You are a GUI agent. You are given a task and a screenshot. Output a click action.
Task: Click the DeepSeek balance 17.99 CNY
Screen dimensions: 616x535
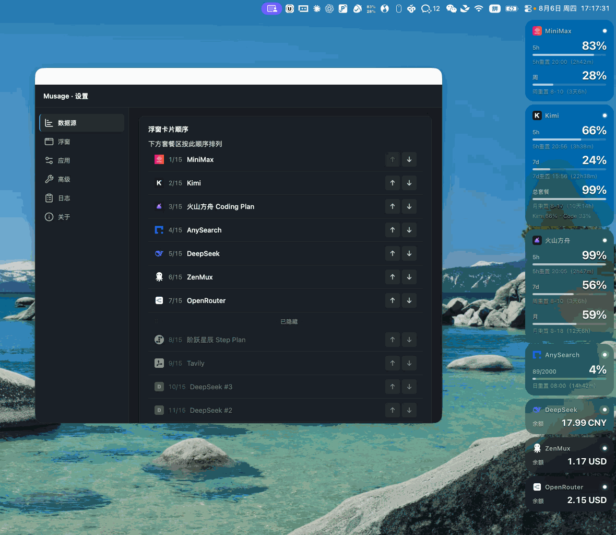click(584, 423)
